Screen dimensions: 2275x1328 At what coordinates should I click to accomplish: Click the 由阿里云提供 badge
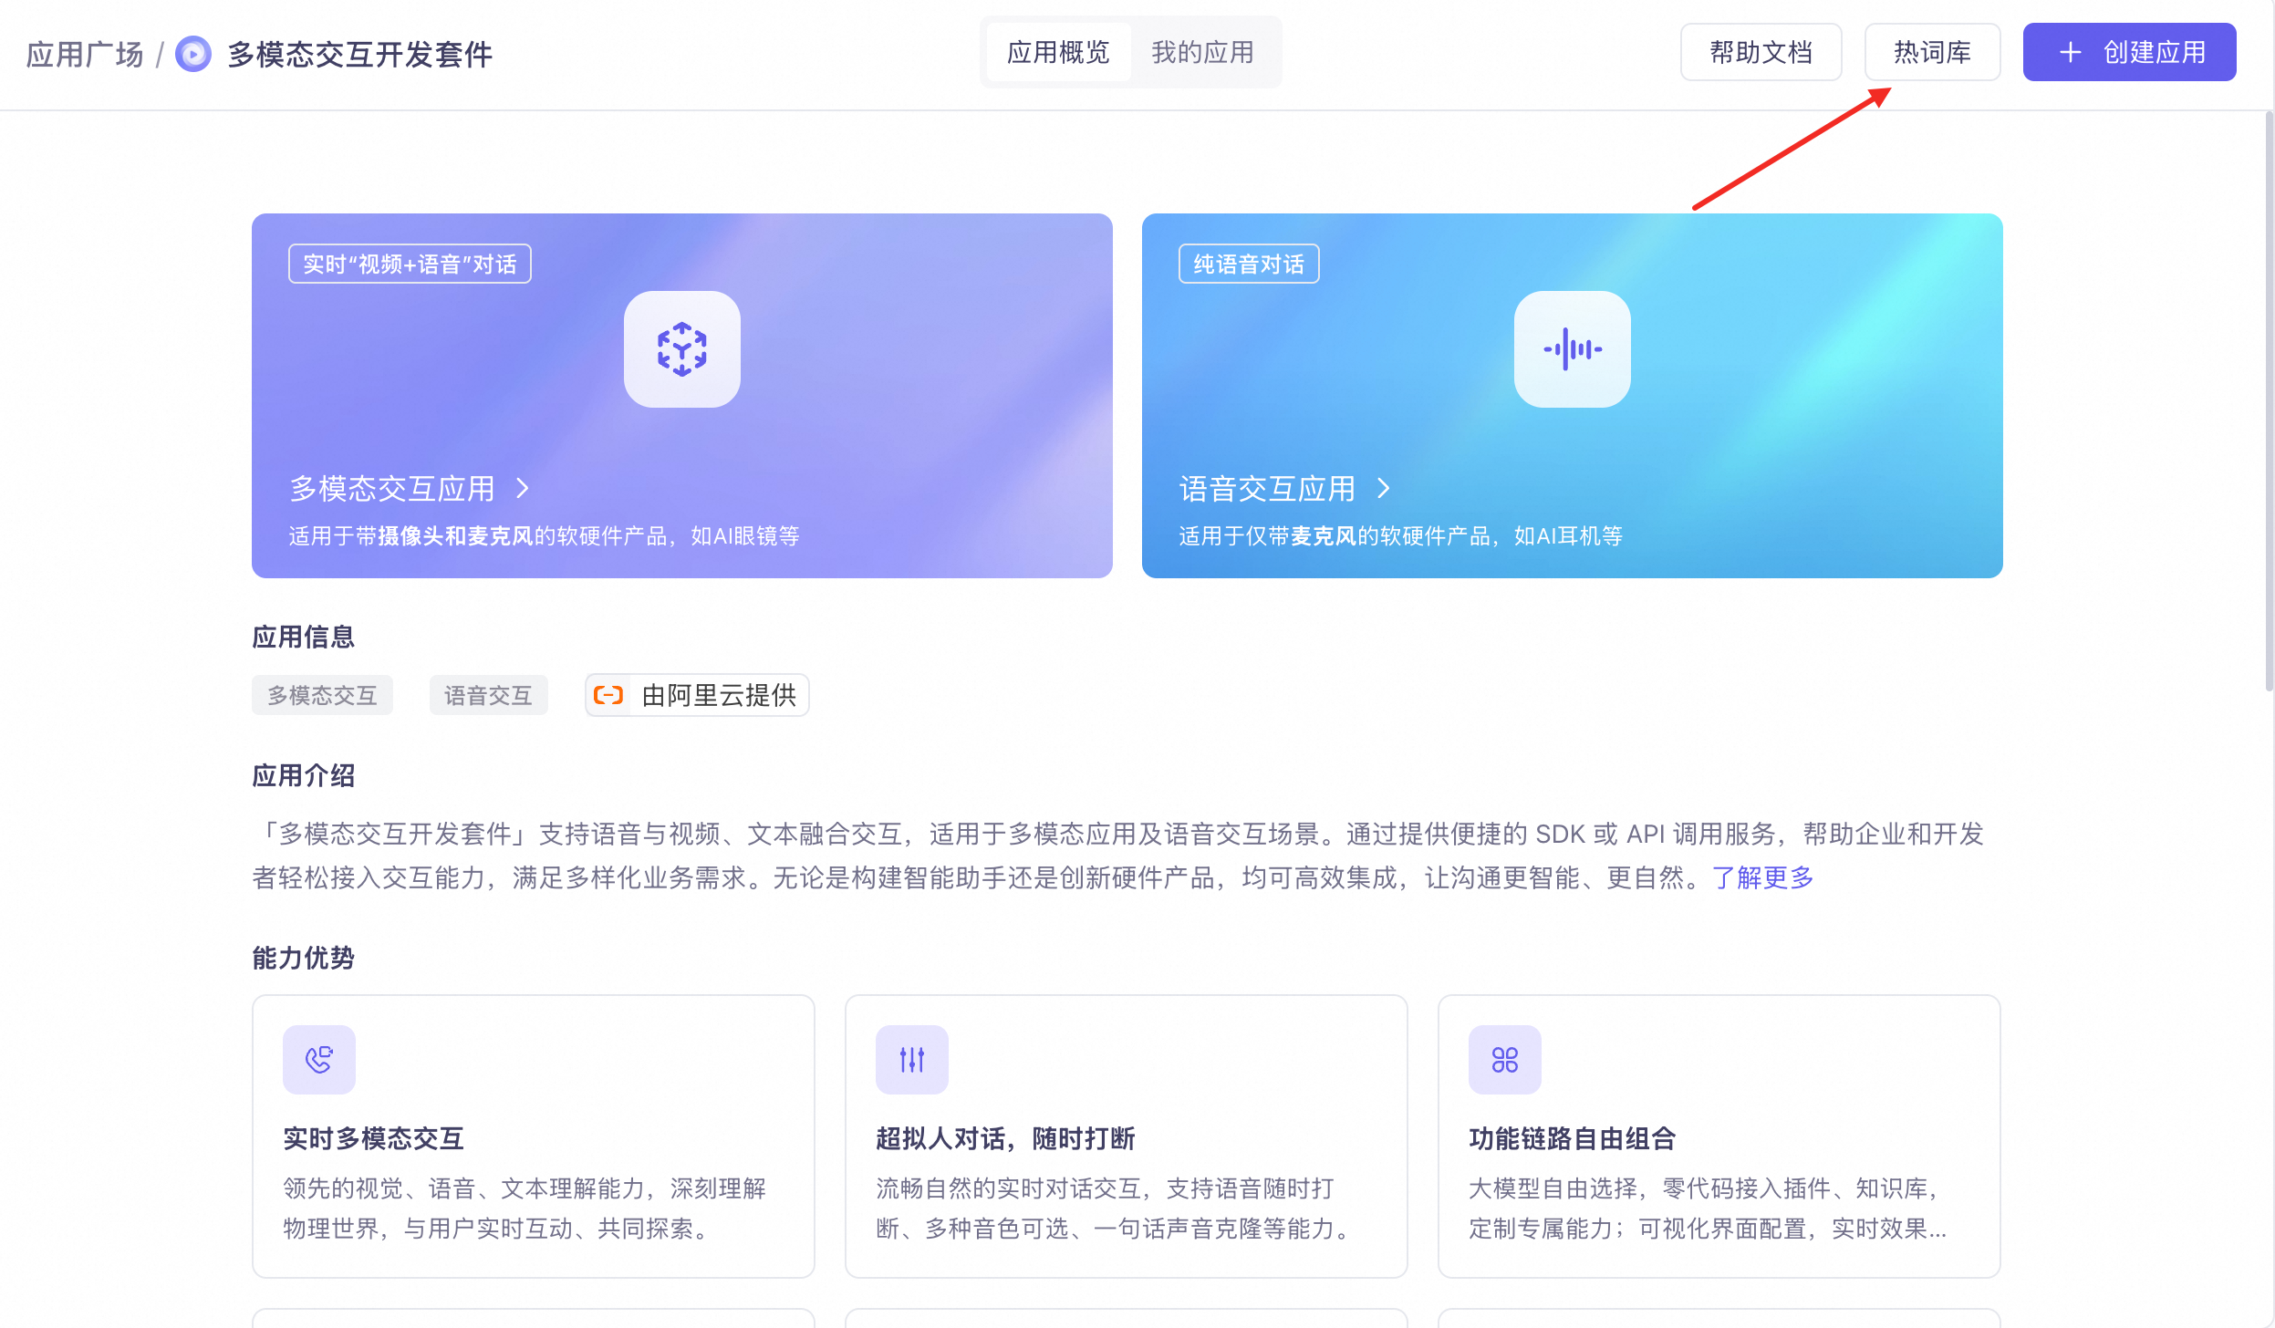[697, 695]
